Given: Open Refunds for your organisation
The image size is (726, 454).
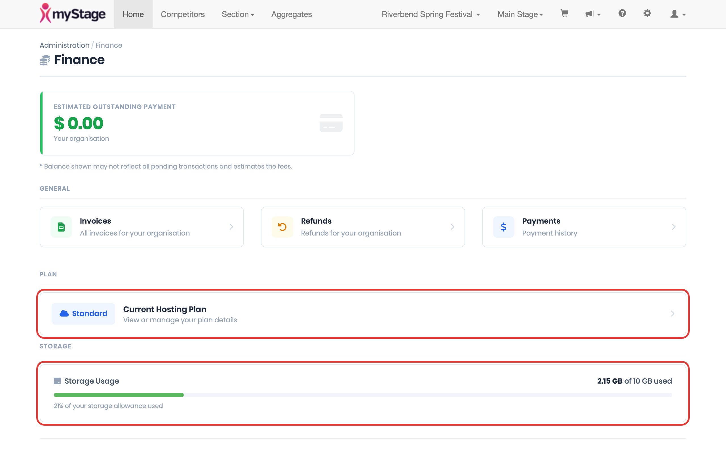Looking at the screenshot, I should (x=363, y=227).
